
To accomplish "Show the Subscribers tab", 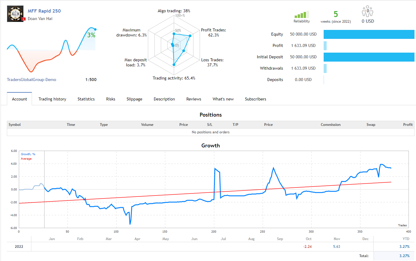I will click(255, 99).
